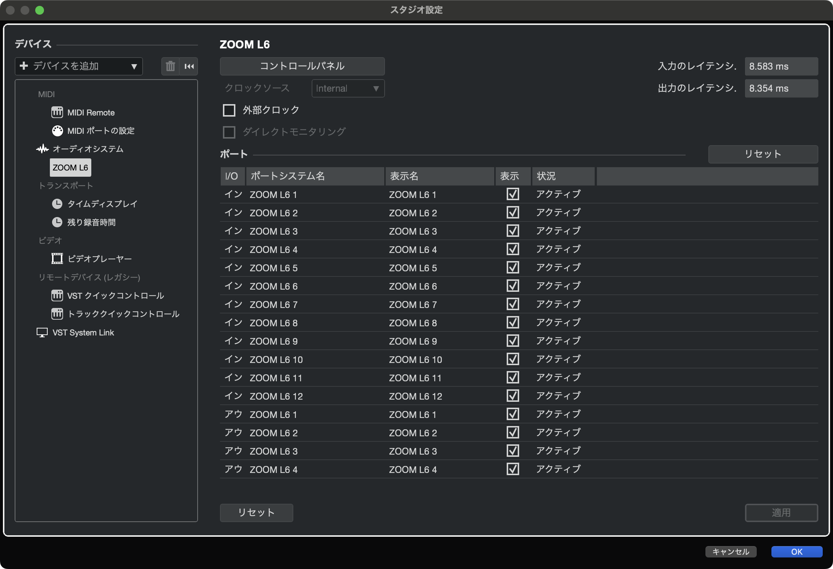Select タイムディスプレイ tree item
The height and width of the screenshot is (569, 833).
102,204
